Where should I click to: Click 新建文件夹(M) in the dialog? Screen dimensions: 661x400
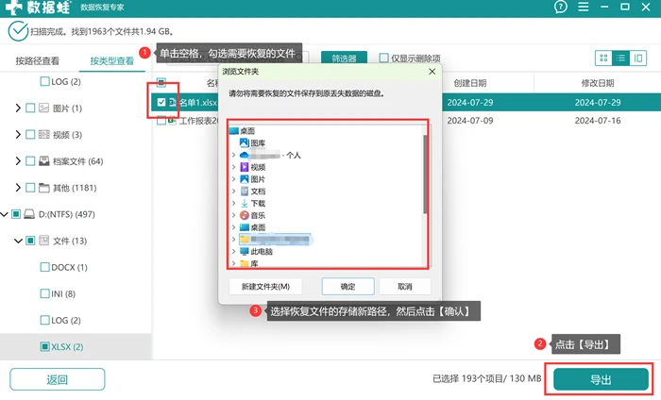coord(265,287)
